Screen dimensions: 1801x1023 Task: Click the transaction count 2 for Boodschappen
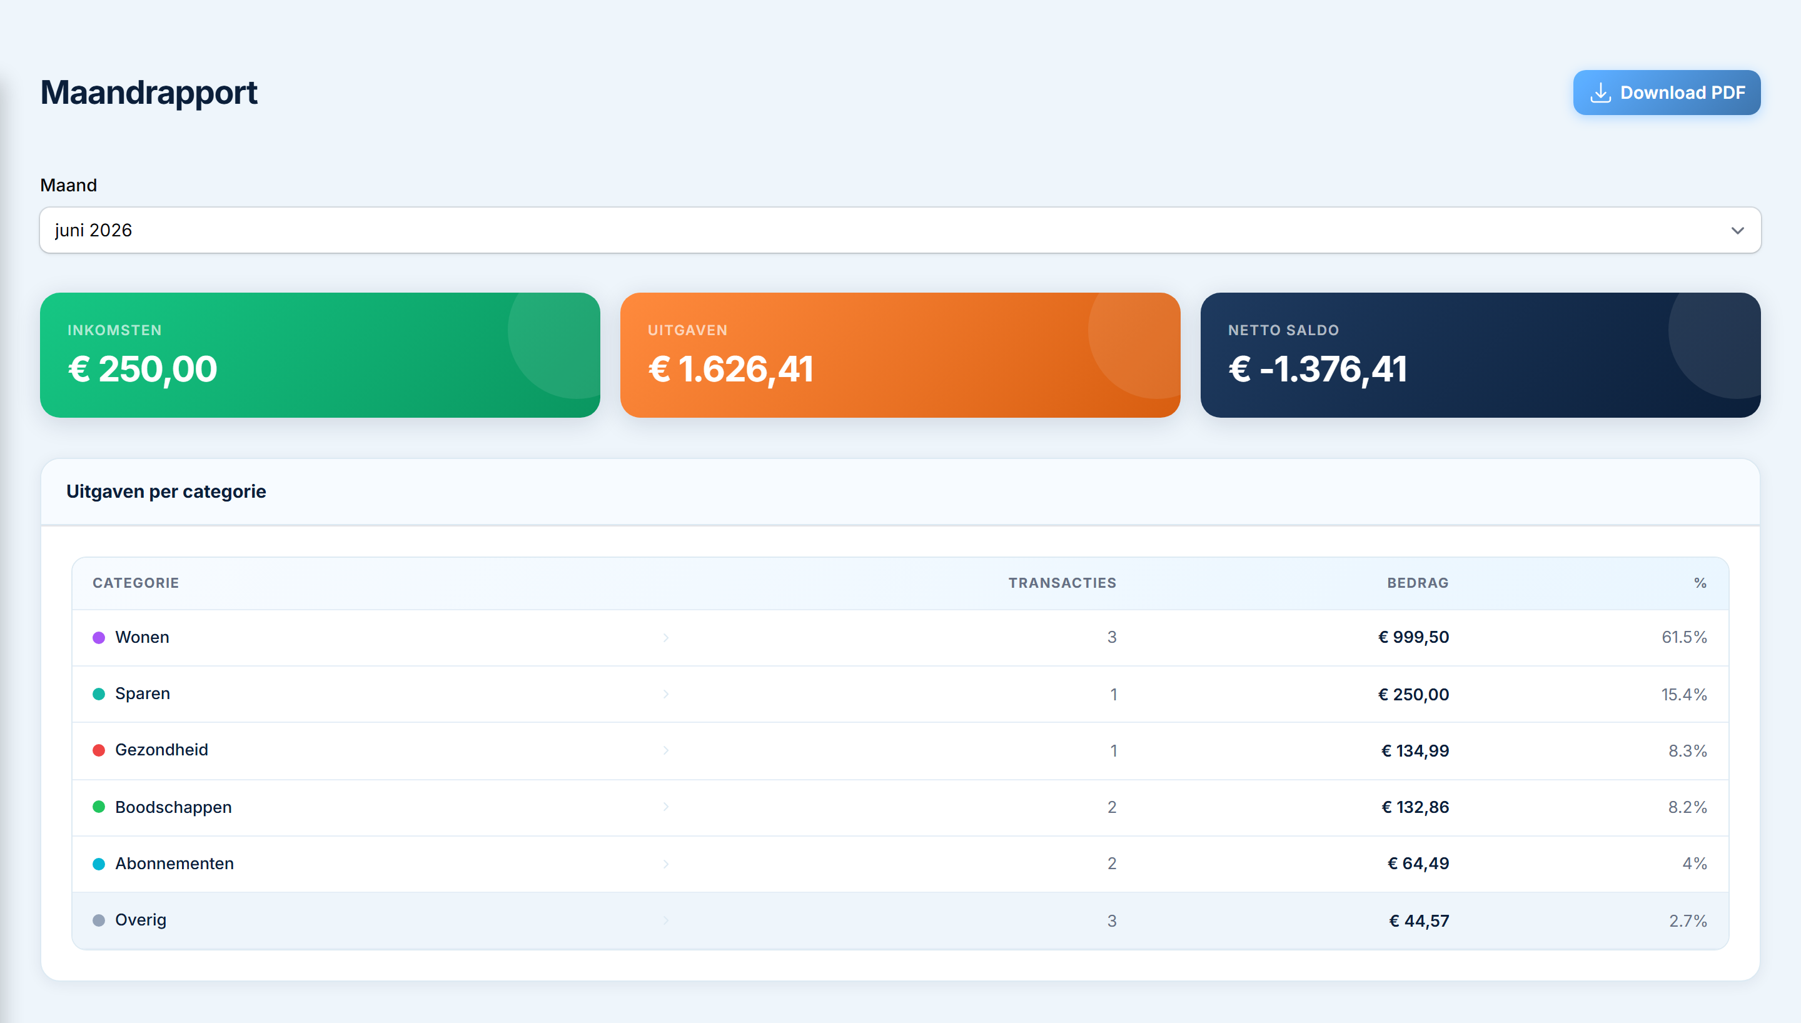(1111, 807)
